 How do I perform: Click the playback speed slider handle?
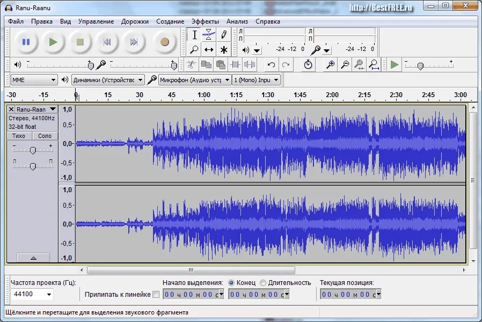[420, 66]
